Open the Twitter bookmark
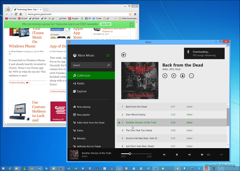 97,18
